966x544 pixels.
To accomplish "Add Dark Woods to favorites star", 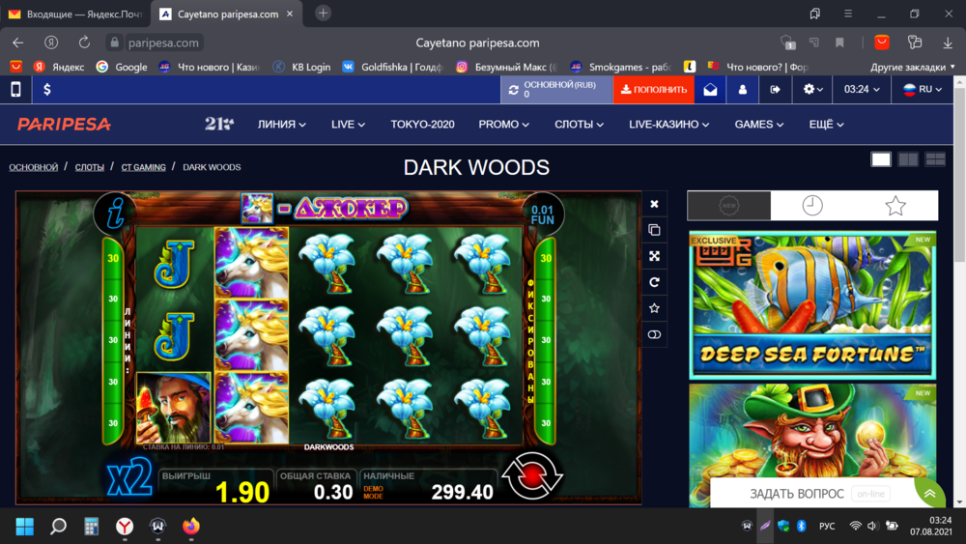I will click(654, 308).
